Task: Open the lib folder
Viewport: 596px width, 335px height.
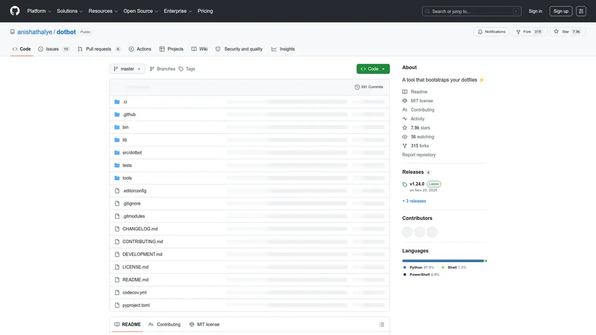Action: click(125, 140)
